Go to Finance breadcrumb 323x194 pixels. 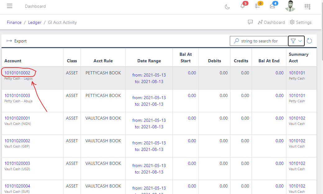pos(14,22)
